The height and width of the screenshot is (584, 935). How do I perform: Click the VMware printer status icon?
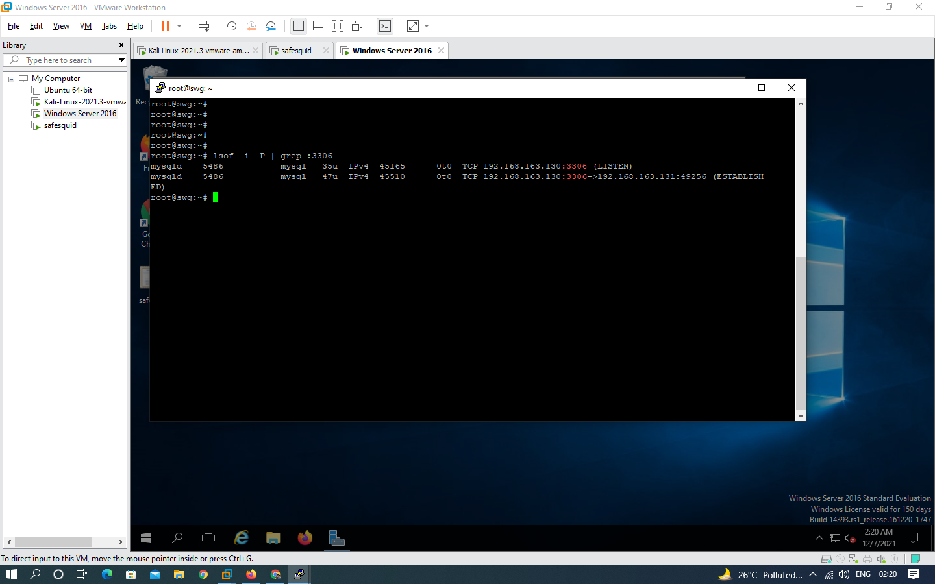click(x=867, y=559)
